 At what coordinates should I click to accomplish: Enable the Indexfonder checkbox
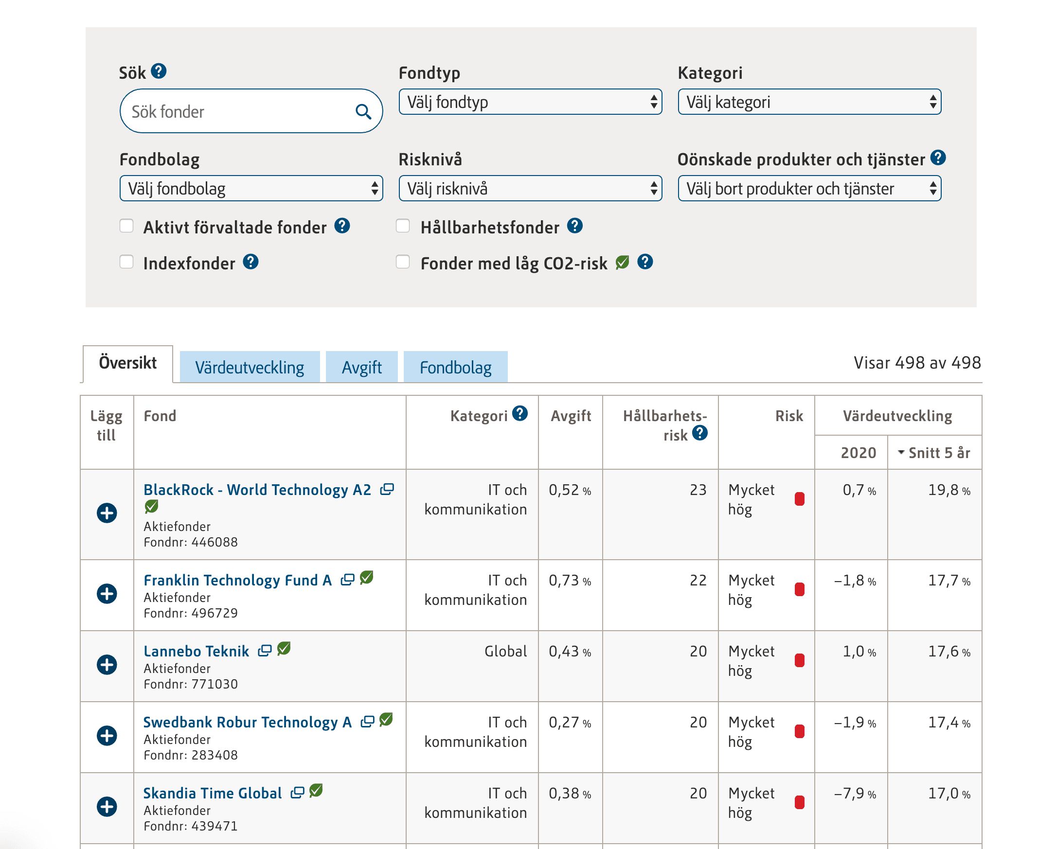coord(126,262)
